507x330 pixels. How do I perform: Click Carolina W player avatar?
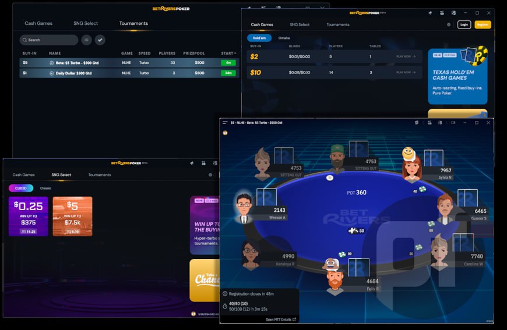439,250
